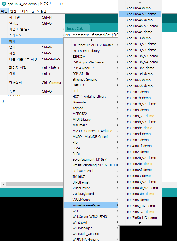Open epd2in13_V3-demo sketch
The height and width of the screenshot is (241, 177).
pyautogui.click(x=140, y=50)
